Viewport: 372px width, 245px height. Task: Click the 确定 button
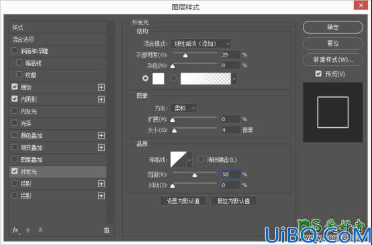point(333,27)
